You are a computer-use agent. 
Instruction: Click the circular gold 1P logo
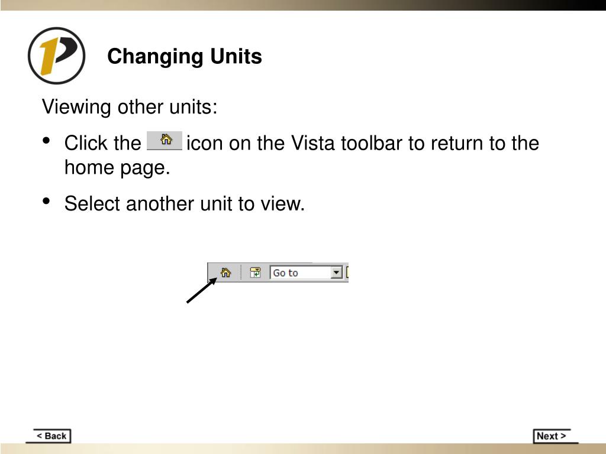click(x=56, y=56)
